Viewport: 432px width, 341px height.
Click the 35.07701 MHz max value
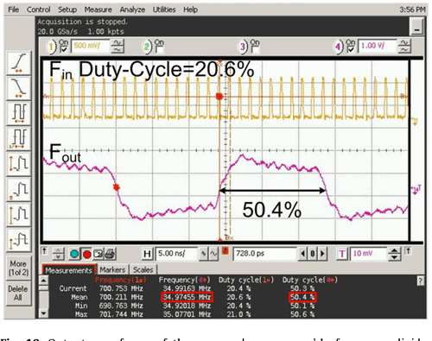tap(187, 314)
